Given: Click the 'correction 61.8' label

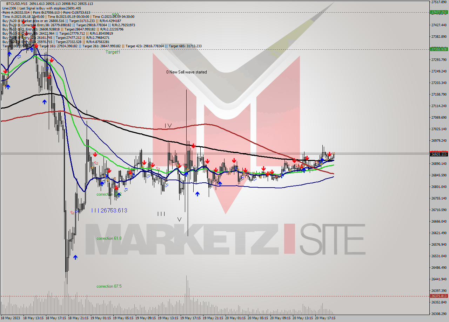Looking at the screenshot, I should [x=109, y=238].
